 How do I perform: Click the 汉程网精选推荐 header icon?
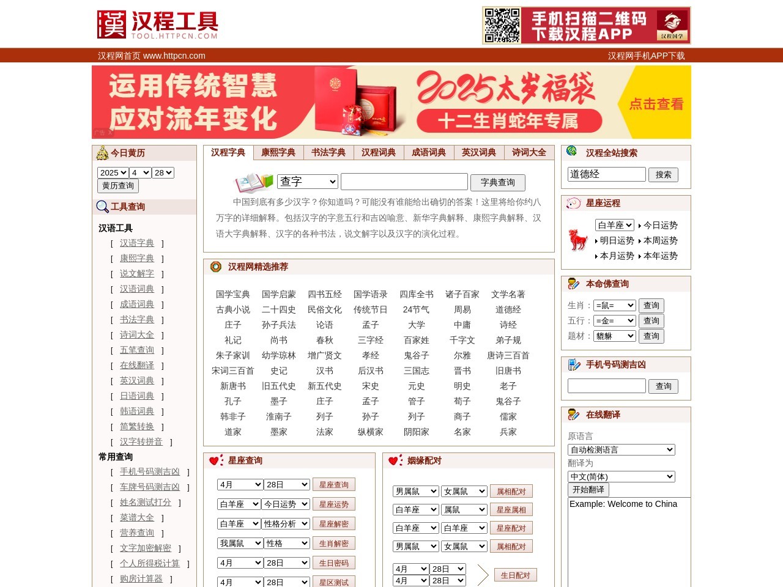point(215,267)
